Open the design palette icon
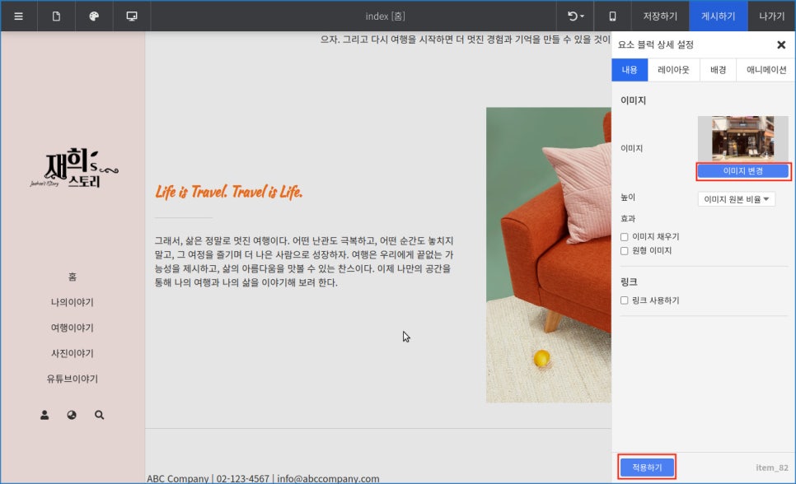Image resolution: width=796 pixels, height=484 pixels. click(94, 16)
